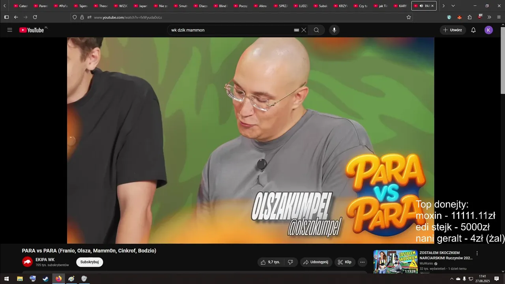Click the video player to pause

tap(251, 140)
